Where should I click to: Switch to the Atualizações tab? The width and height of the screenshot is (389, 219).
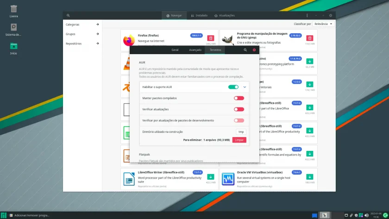pos(225,15)
